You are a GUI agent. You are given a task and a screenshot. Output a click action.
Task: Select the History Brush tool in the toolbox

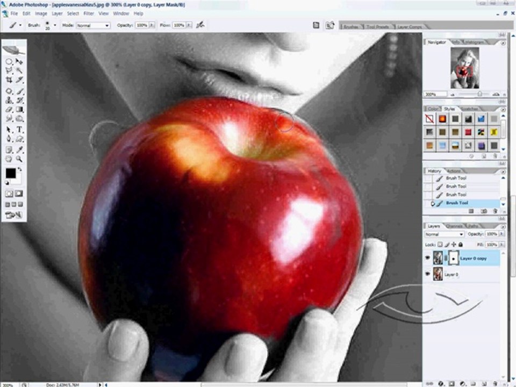point(19,101)
